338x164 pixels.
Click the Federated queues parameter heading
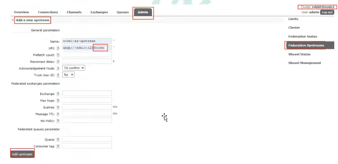point(39,129)
